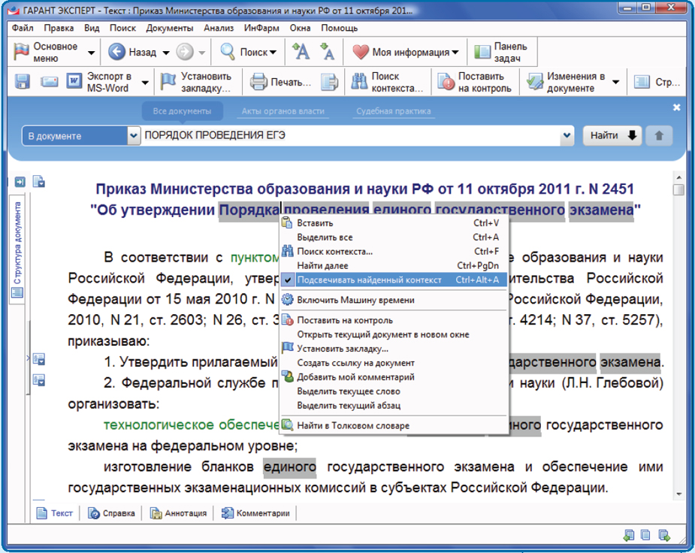Click the save diskette icon in toolbar
The width and height of the screenshot is (695, 553).
pyautogui.click(x=22, y=82)
